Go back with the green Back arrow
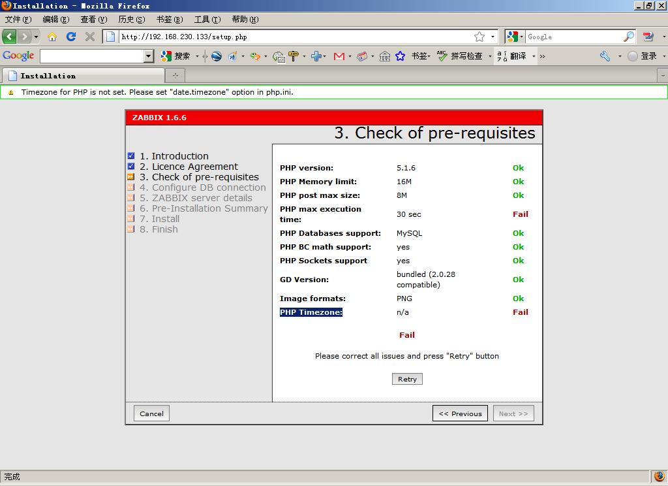Screen dimensions: 668x486 point(9,37)
